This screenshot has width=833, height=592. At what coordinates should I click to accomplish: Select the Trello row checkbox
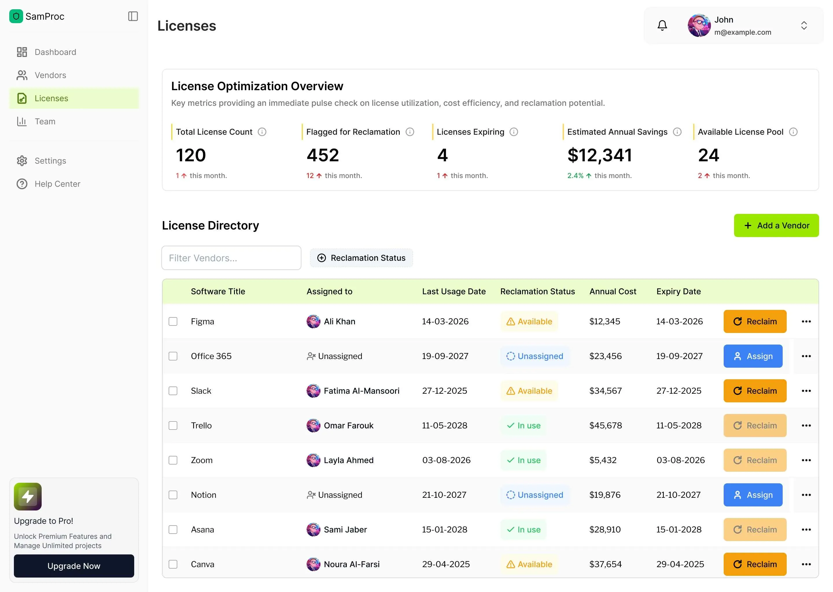click(x=173, y=426)
